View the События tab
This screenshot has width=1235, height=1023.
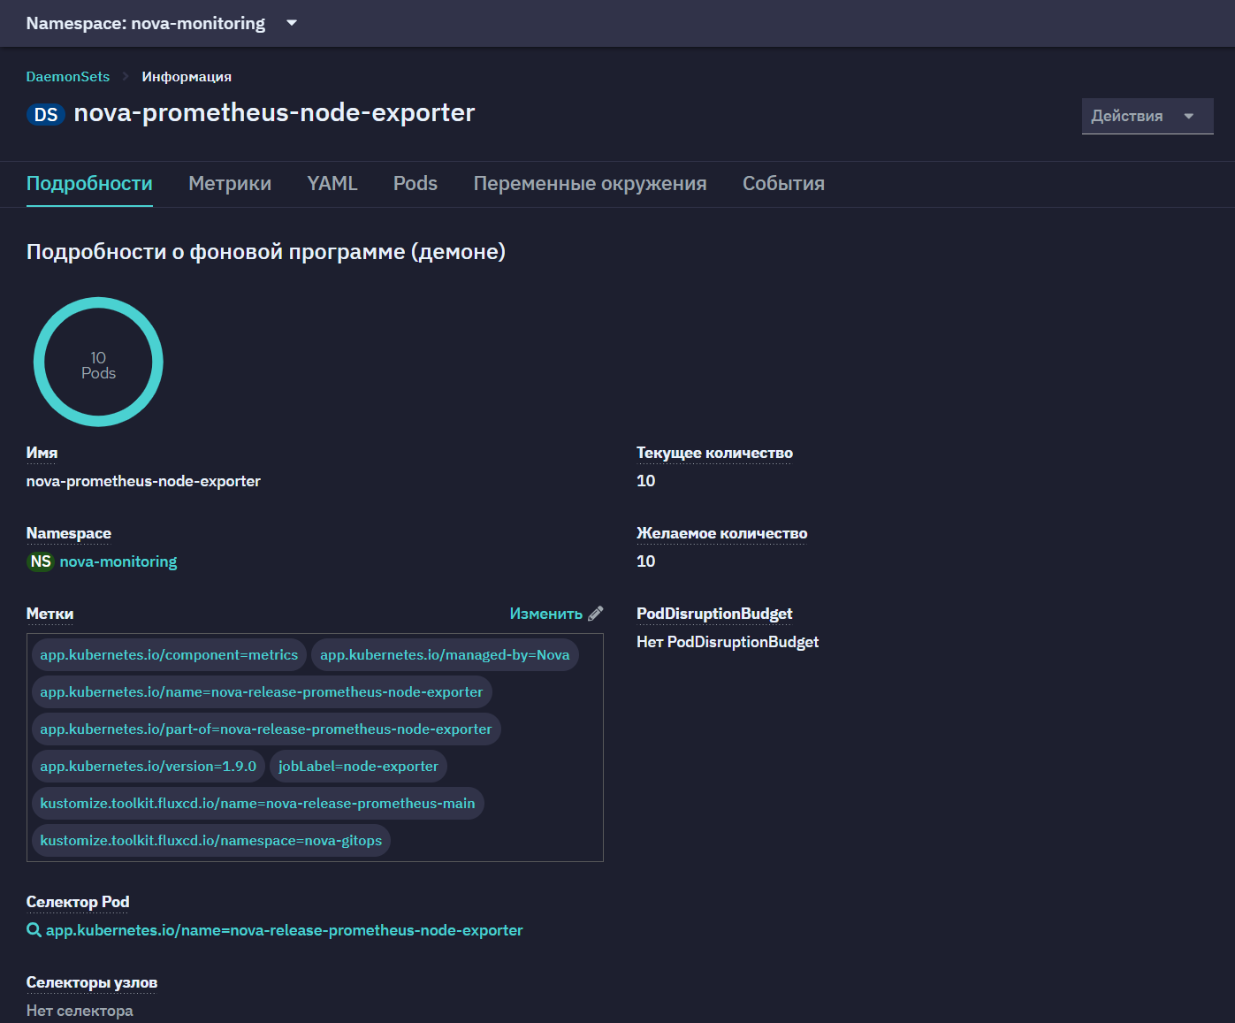click(783, 183)
